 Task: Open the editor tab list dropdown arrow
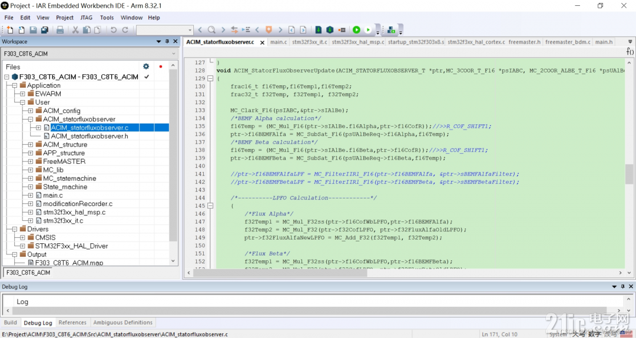pos(630,42)
